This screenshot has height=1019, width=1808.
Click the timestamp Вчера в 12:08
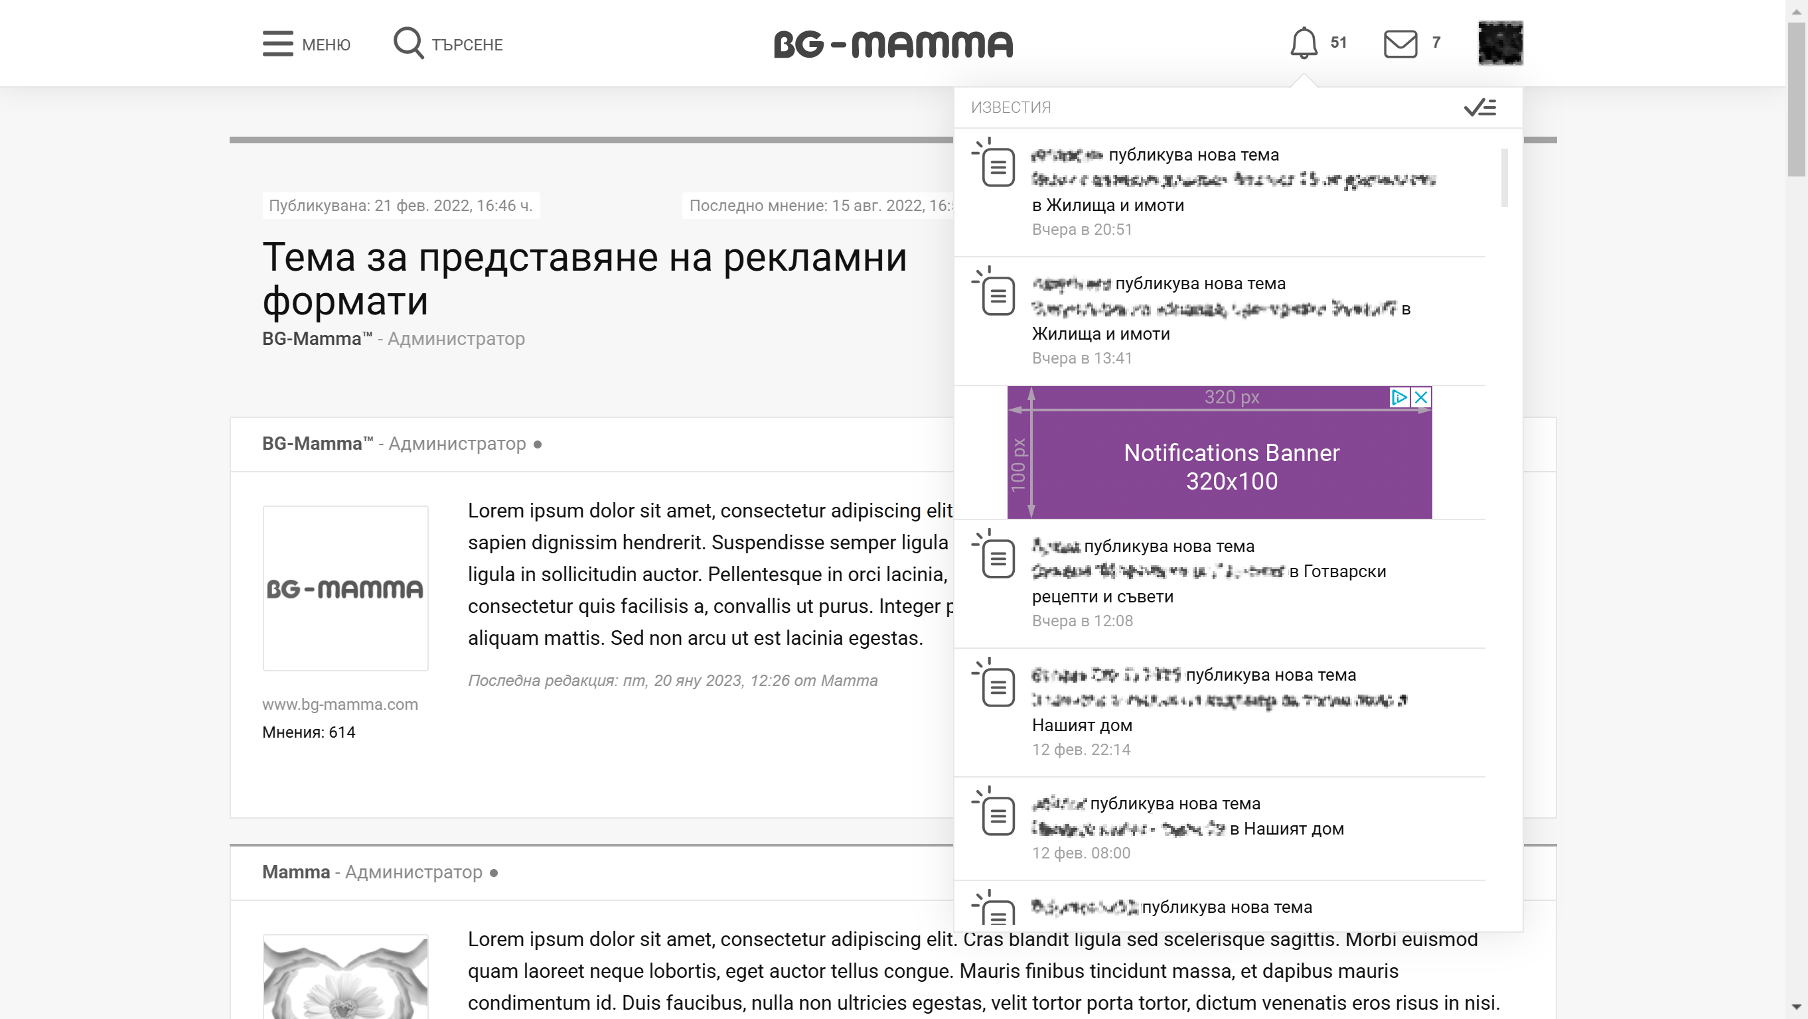[1083, 622]
